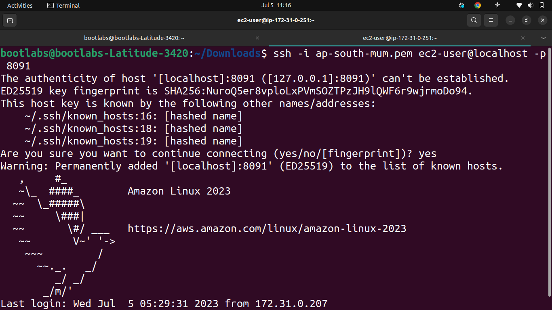Select the ec2-user@ip-172-31-0-251 tab
552x310 pixels.
point(400,38)
